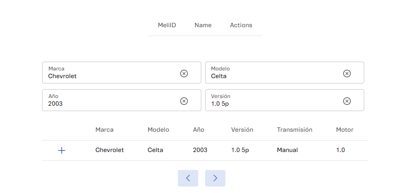Clear the Marca field value
This screenshot has height=193, width=411.
tap(184, 74)
